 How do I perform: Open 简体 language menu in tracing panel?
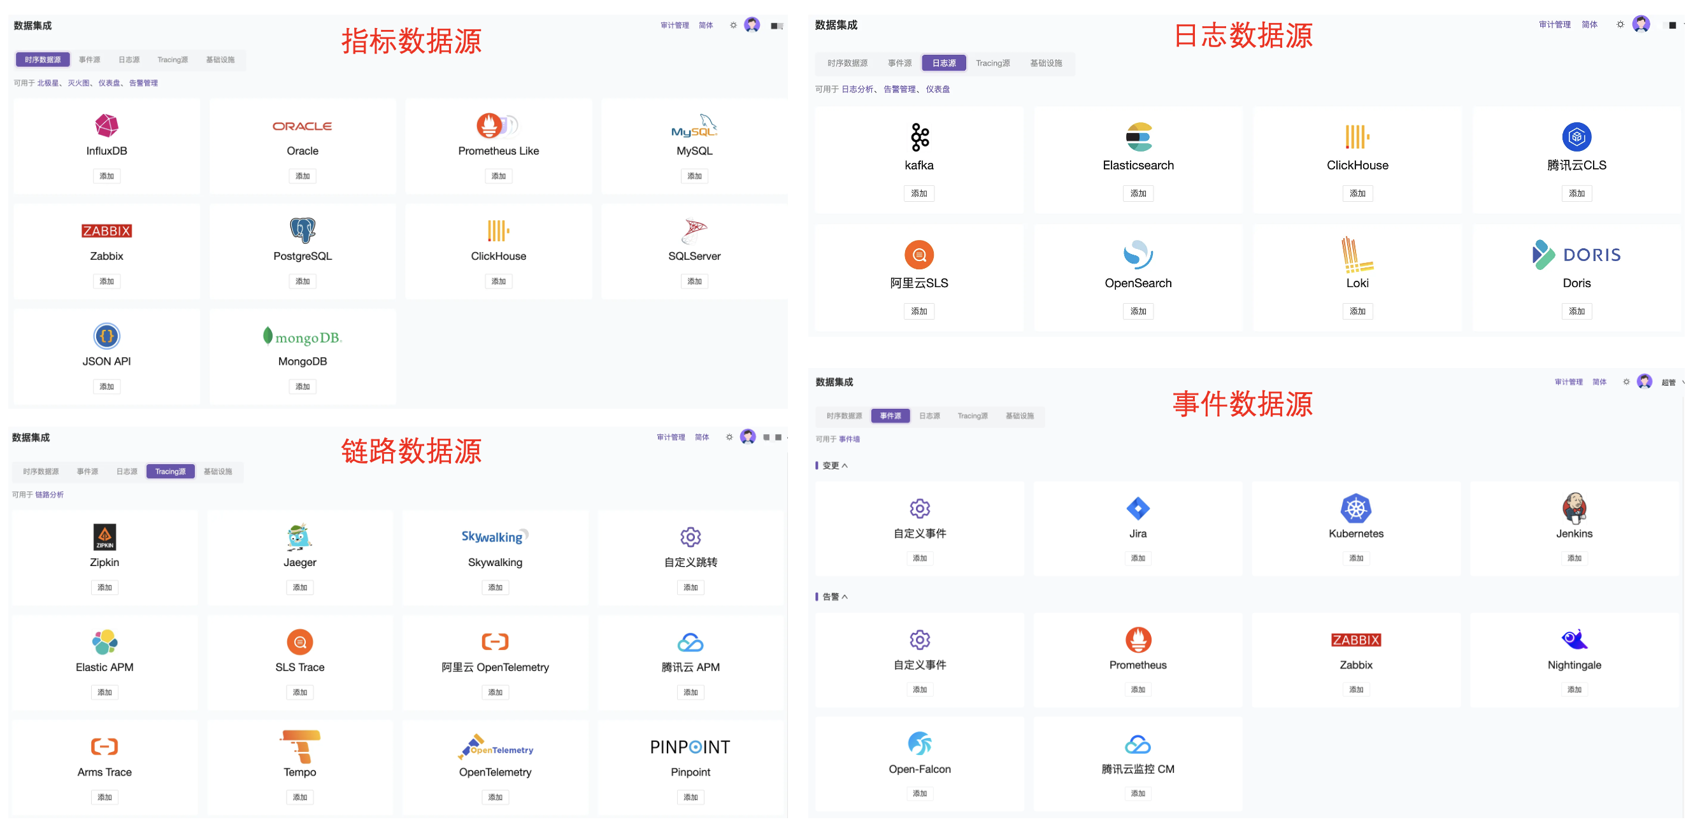pos(702,437)
